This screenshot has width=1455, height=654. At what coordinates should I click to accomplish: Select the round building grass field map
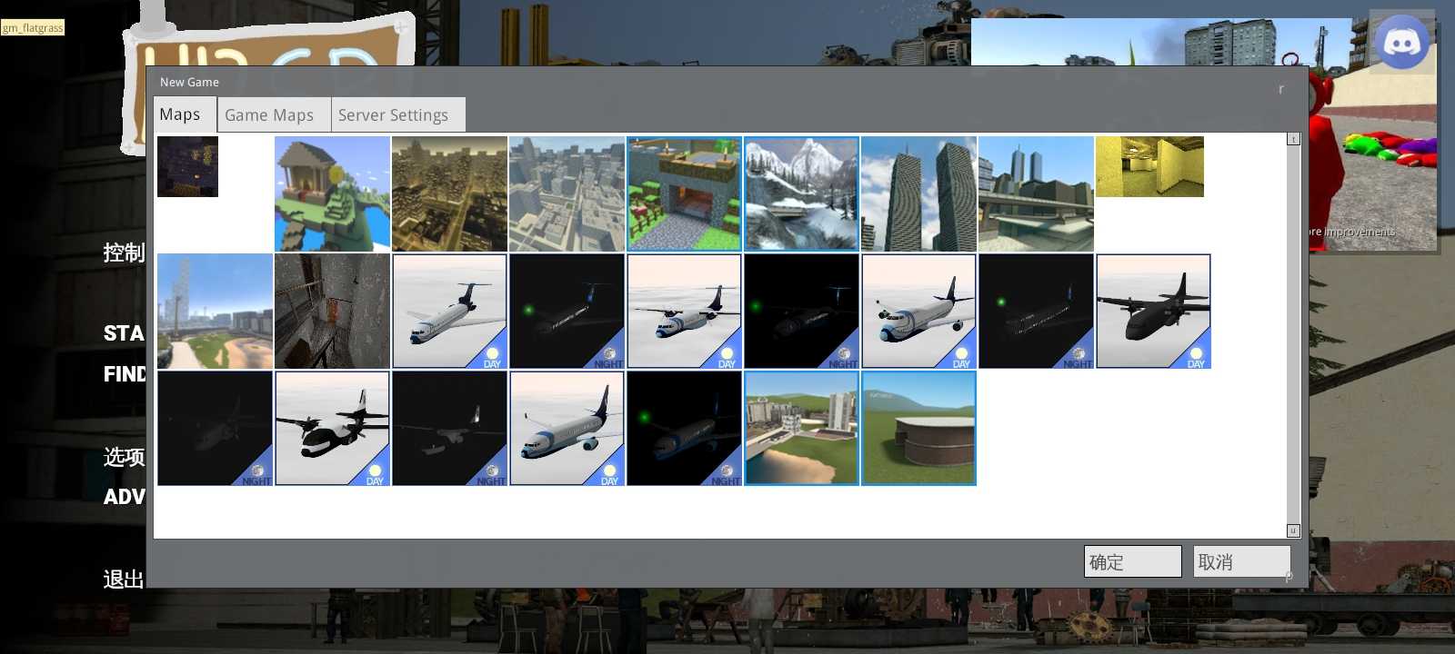click(x=918, y=428)
